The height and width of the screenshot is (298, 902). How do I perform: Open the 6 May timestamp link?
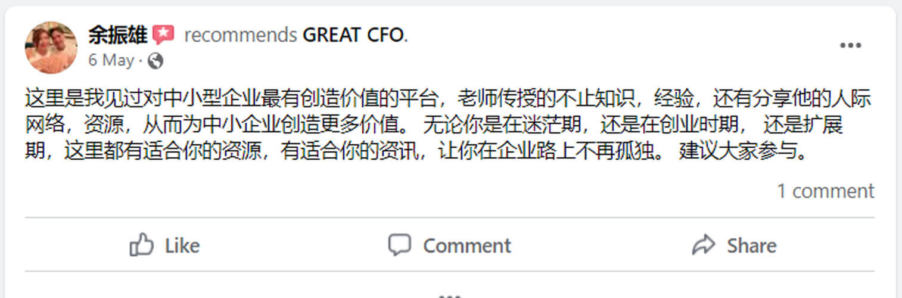point(111,60)
